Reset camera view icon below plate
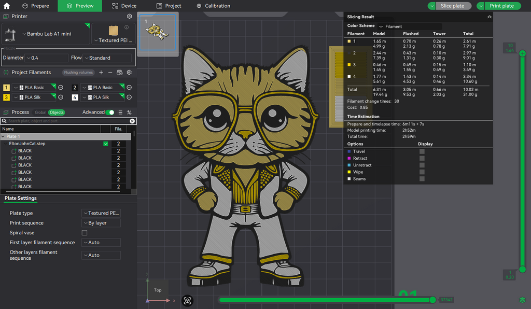Viewport: 531px width, 309px height. pyautogui.click(x=187, y=301)
